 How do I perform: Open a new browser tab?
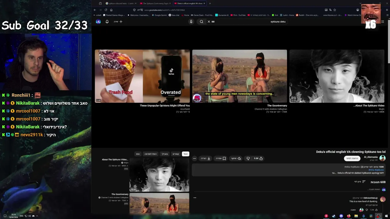click(x=210, y=3)
